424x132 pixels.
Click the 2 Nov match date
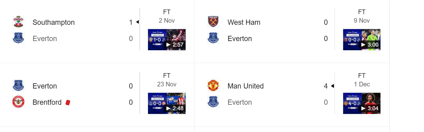(x=167, y=21)
